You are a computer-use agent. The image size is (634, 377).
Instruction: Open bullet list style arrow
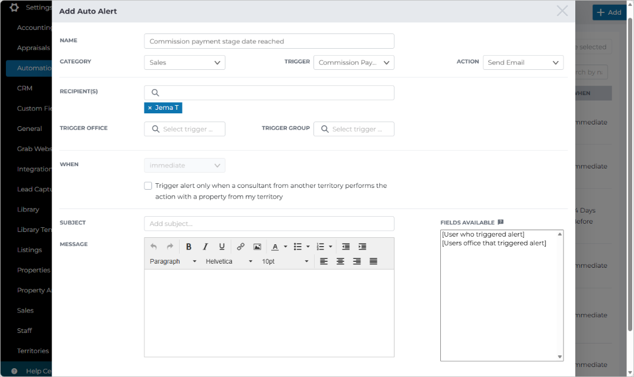(x=308, y=247)
